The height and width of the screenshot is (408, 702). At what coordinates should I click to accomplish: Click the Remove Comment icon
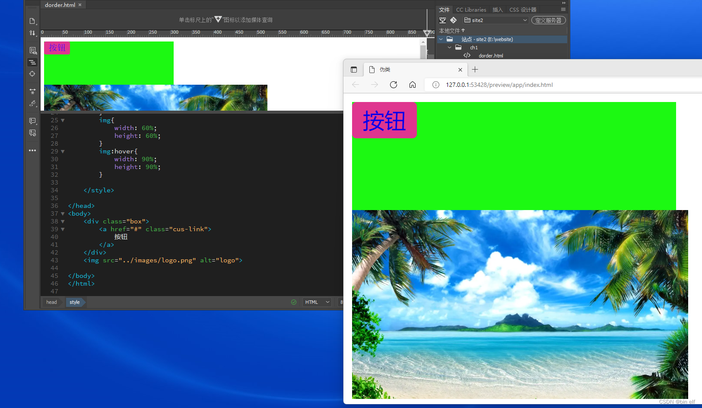(32, 133)
